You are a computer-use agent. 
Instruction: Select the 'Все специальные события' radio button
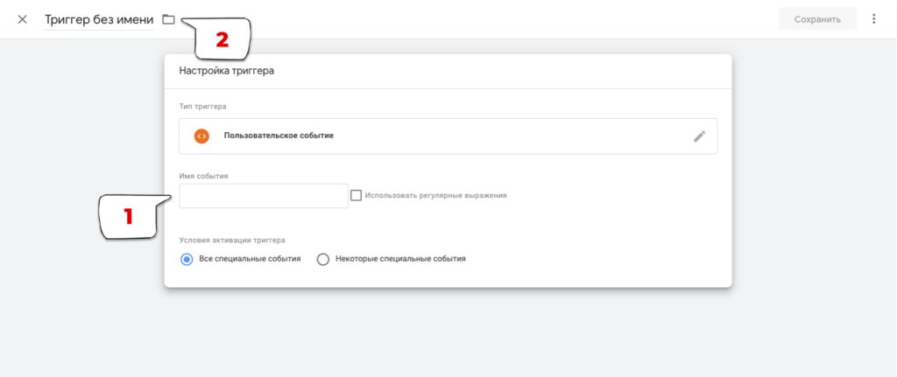click(187, 259)
